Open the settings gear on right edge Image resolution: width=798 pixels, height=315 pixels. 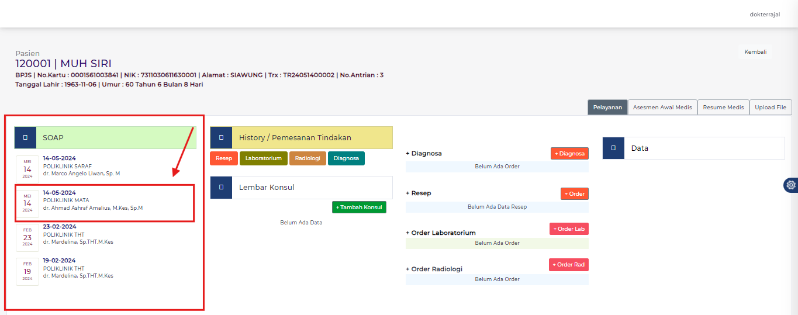click(790, 185)
